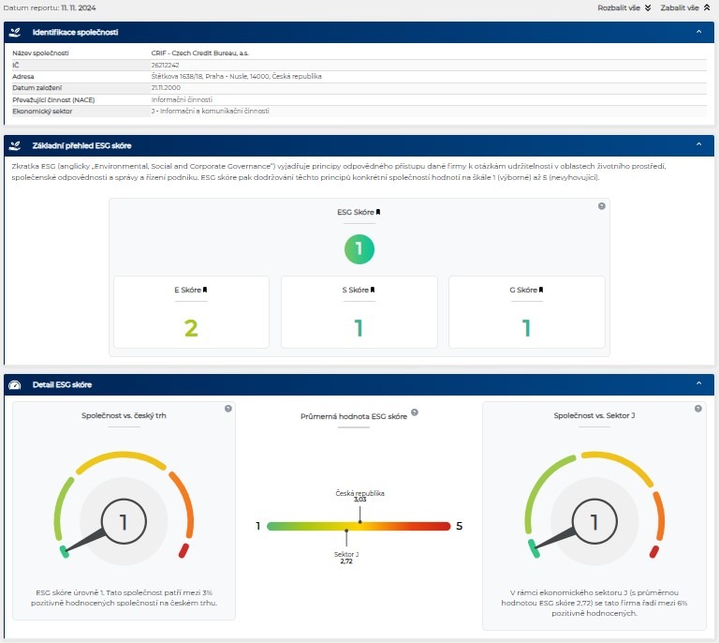Image resolution: width=719 pixels, height=643 pixels.
Task: Collapse the Detail ESG skóre section
Action: (698, 384)
